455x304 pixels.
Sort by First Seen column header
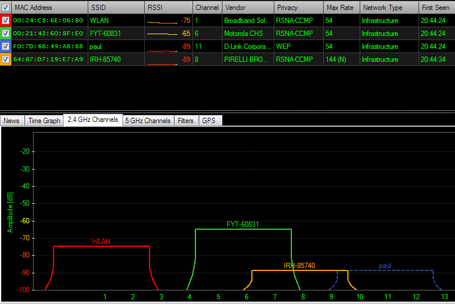click(436, 8)
